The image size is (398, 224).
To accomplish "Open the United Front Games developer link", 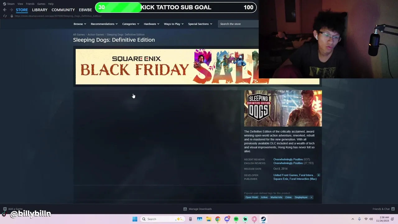I will (285, 175).
